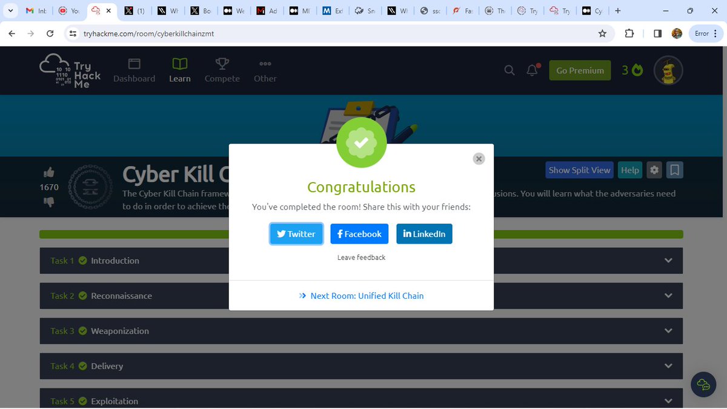Image resolution: width=727 pixels, height=409 pixels.
Task: Open the user avatar menu
Action: [668, 70]
